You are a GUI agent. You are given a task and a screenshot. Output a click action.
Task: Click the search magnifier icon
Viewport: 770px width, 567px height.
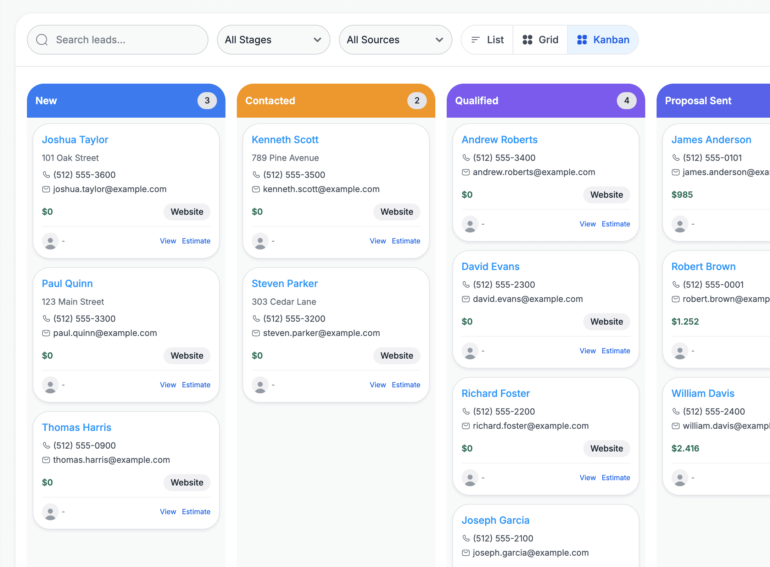[x=42, y=40]
